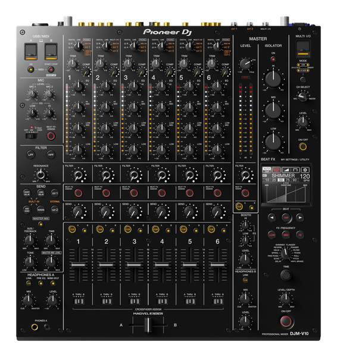Set channel 1 crossfader assign switch
Image resolution: width=337 pixels, height=357 pixels.
point(79,301)
